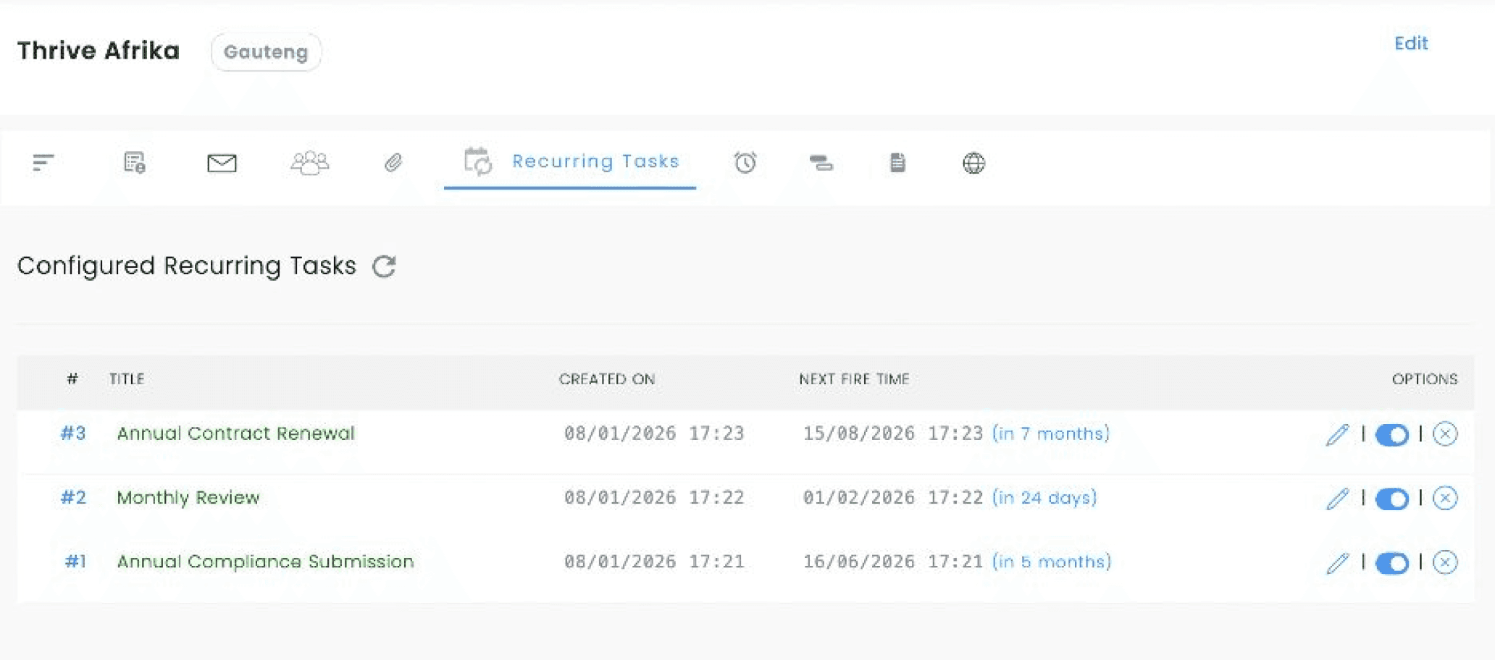Open the alarm clock reminders tab
The width and height of the screenshot is (1495, 660).
(745, 162)
